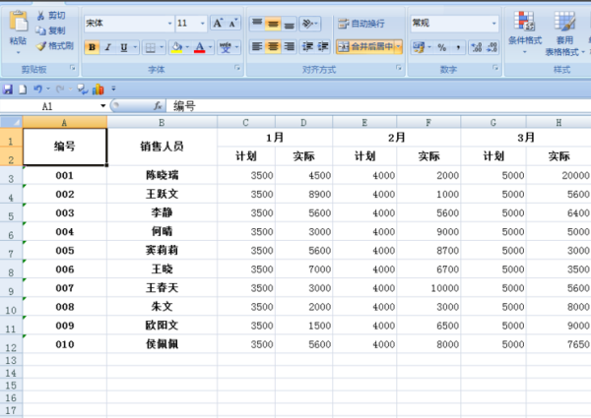591x418 pixels.
Task: Click the chart icon in quick access toolbar
Action: pyautogui.click(x=98, y=90)
